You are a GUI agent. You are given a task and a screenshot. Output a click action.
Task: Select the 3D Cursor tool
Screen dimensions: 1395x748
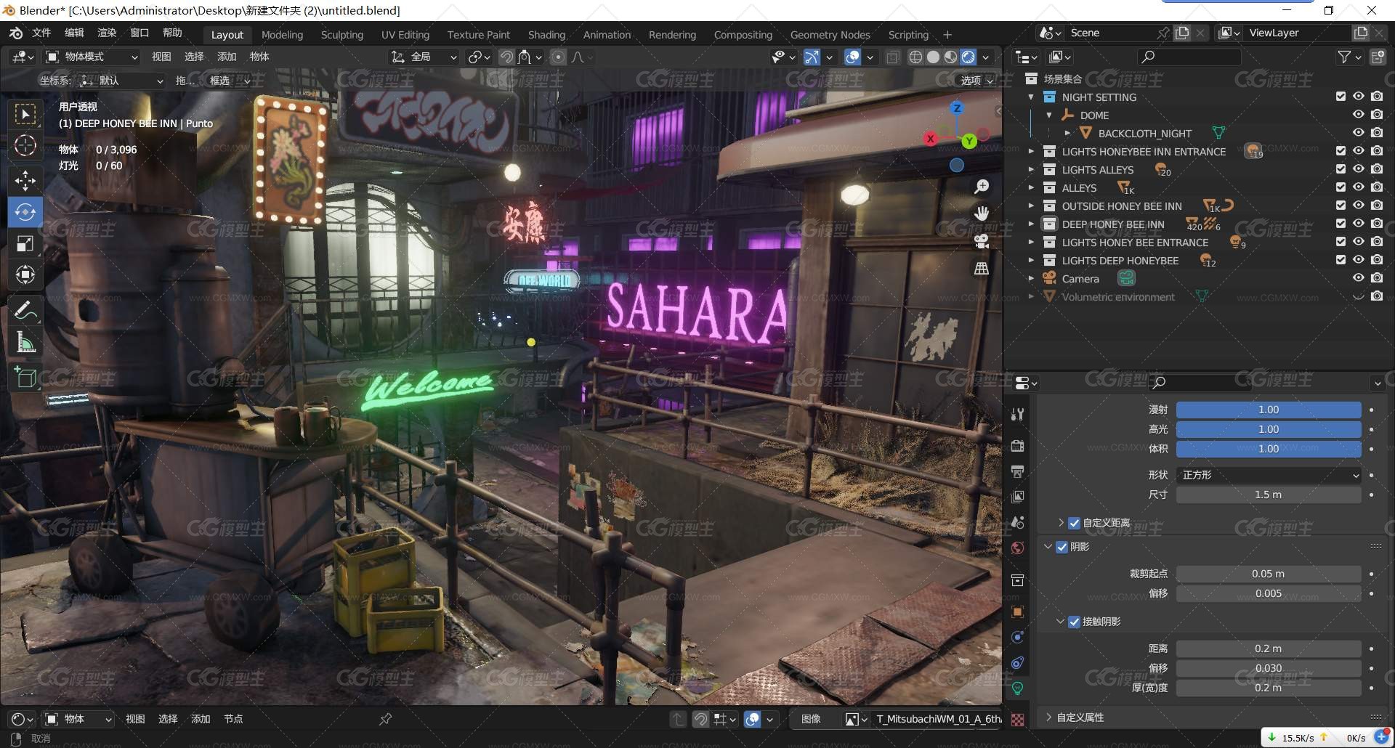pyautogui.click(x=25, y=146)
